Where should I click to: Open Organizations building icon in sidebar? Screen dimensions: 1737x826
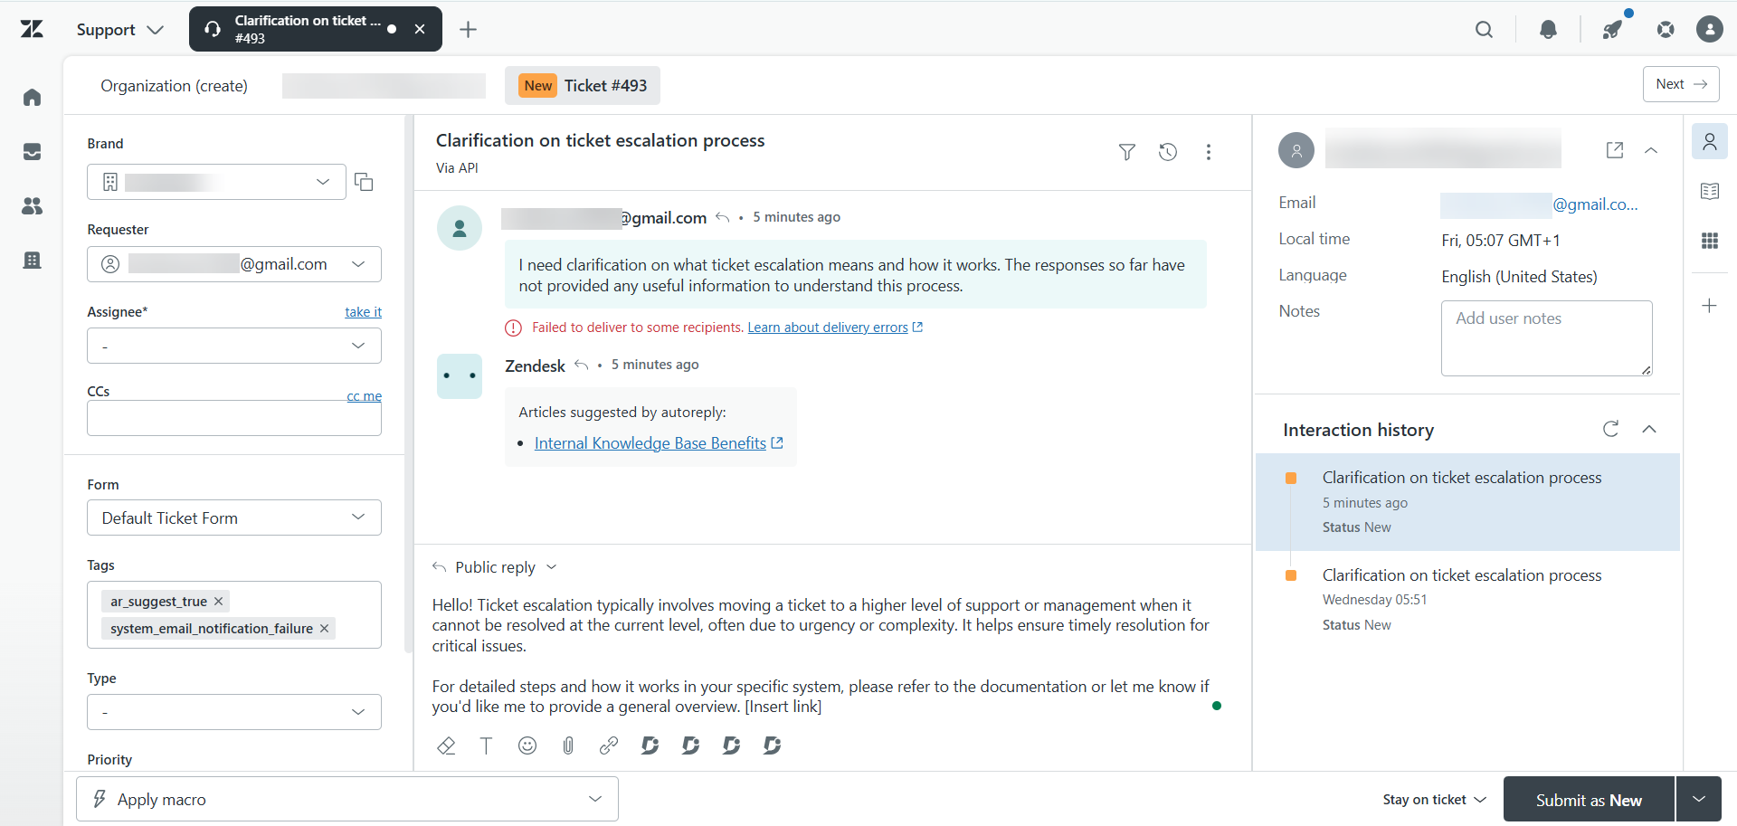[33, 261]
